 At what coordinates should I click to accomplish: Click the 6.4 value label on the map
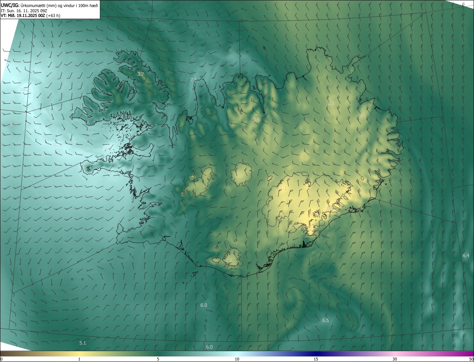pos(466,255)
